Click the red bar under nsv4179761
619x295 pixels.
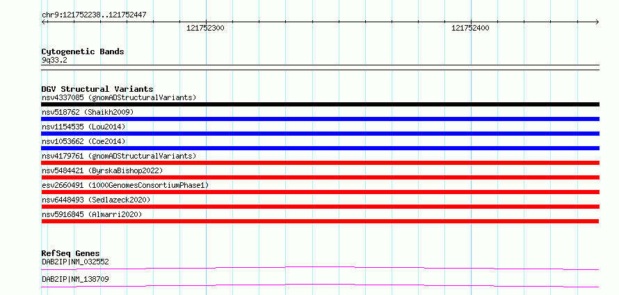coord(321,163)
